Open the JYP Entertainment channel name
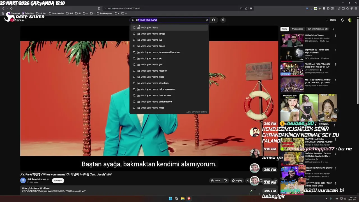Screen dimensions: 359x202 [x=37, y=179]
